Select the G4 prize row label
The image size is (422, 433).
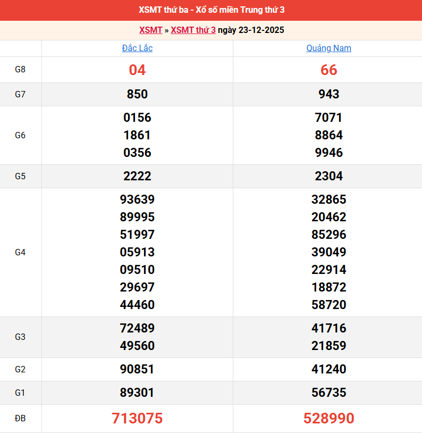pos(20,252)
